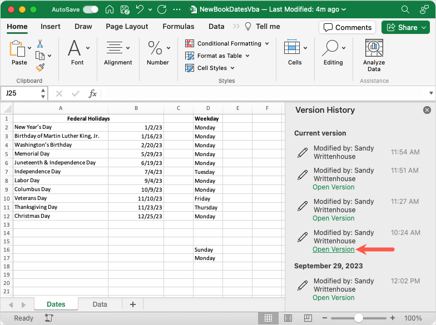Open the Formulas ribbon tab
Screen dimensions: 436x325
pyautogui.click(x=178, y=27)
